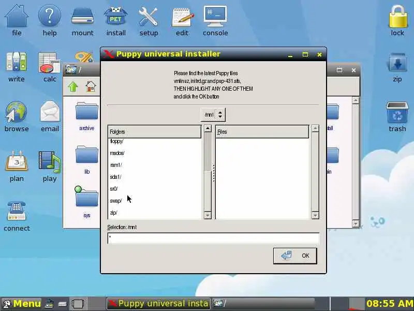The image size is (414, 311).
Task: Click Files list scroll-up arrow
Action: (x=315, y=129)
